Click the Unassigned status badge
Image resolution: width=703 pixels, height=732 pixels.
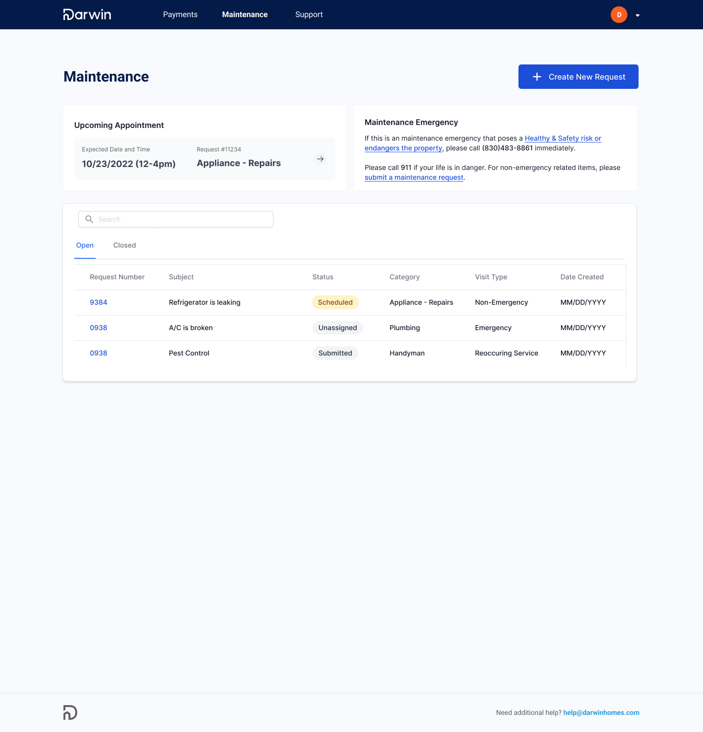338,328
